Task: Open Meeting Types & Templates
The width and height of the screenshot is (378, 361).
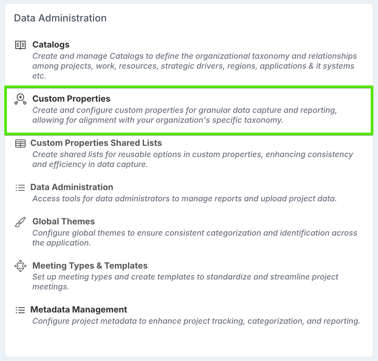Action: click(90, 266)
